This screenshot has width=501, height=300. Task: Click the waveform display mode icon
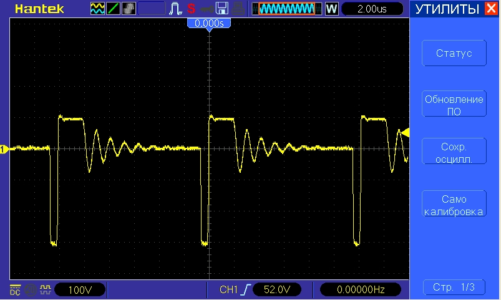pos(97,9)
